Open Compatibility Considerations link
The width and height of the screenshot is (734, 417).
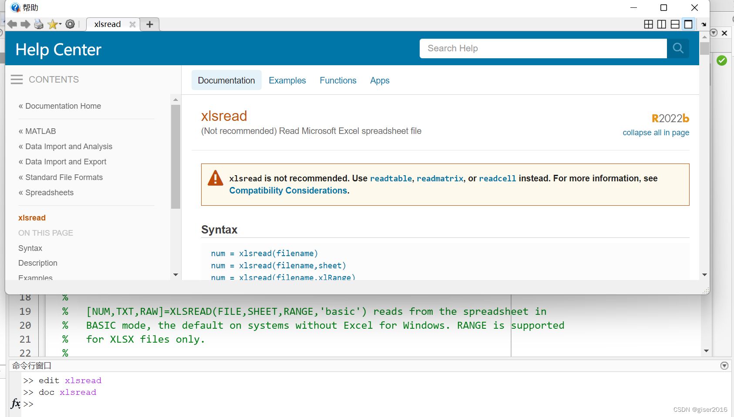(x=288, y=190)
